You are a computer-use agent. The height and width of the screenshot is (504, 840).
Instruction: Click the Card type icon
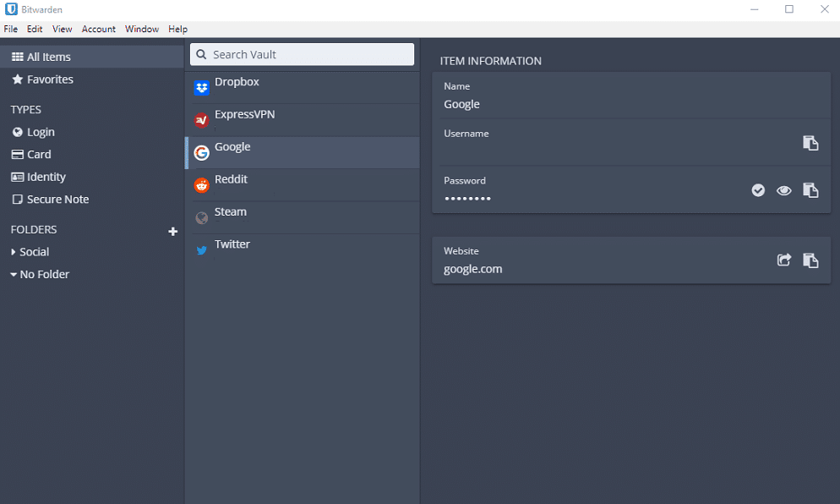[17, 155]
